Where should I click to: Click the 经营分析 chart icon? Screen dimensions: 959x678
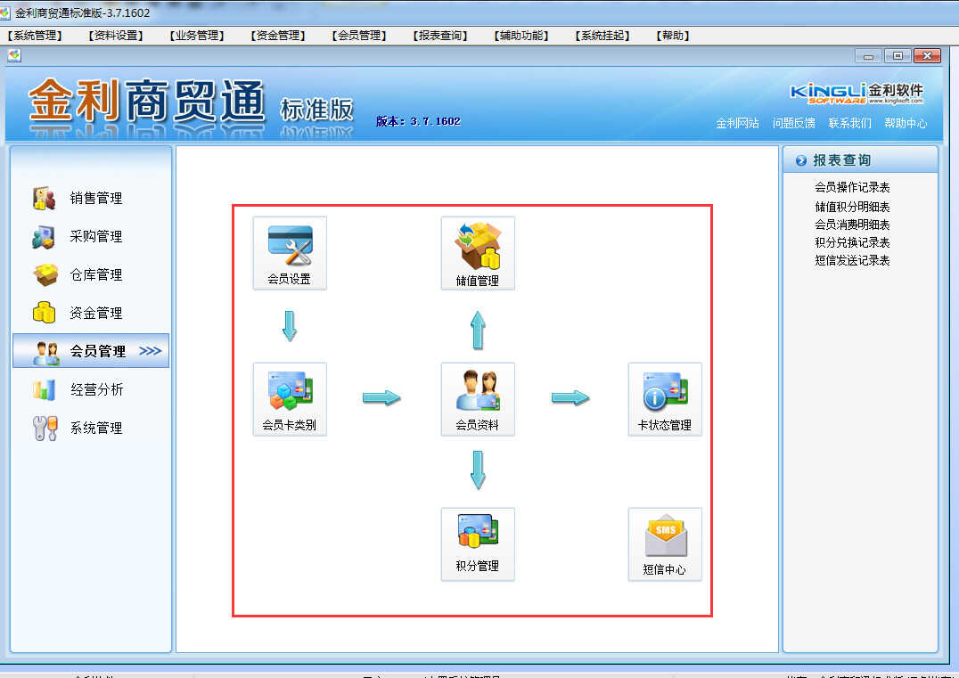44,389
